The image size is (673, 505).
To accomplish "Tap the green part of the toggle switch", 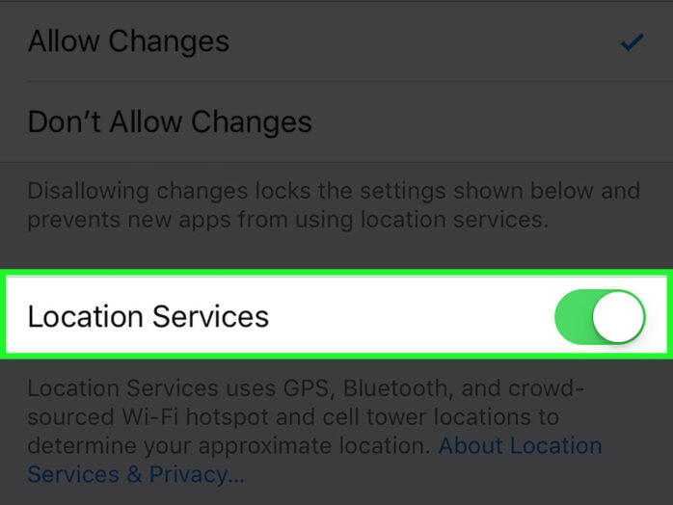I will coord(573,317).
